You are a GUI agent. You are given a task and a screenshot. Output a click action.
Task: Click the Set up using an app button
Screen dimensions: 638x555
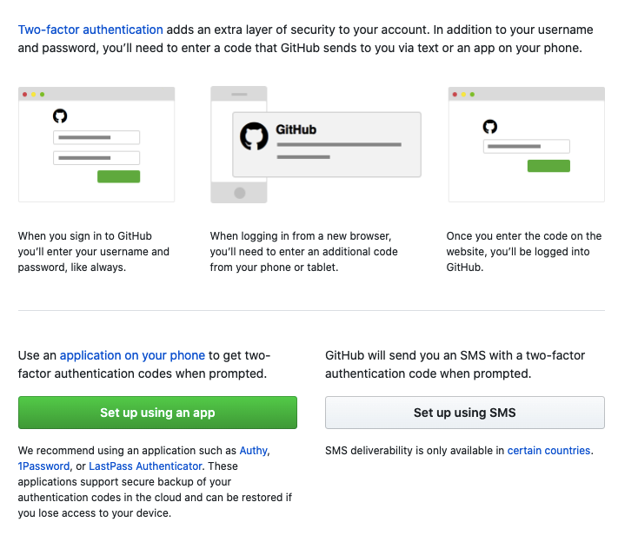(157, 413)
